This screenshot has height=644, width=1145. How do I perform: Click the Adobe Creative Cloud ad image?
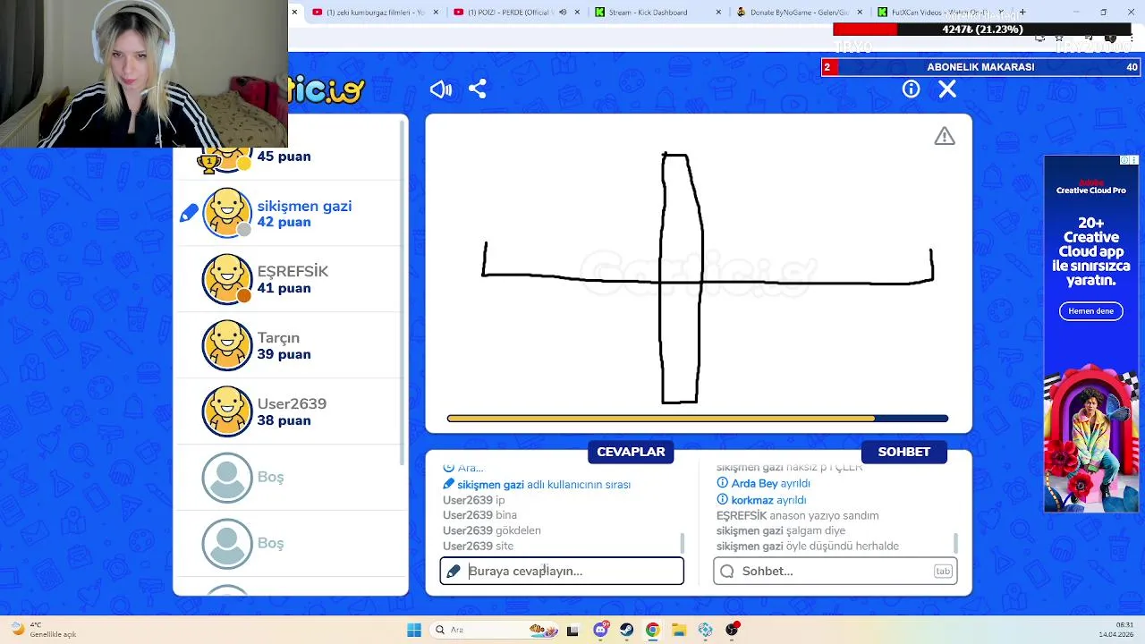(x=1090, y=334)
